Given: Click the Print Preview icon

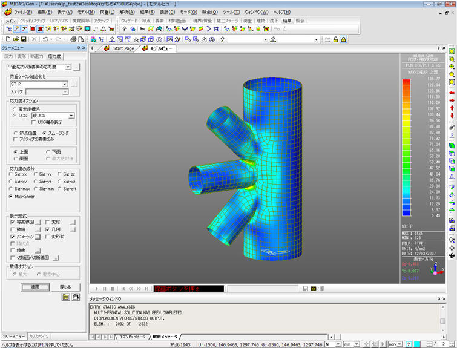Looking at the screenshot, I should (x=81, y=39).
